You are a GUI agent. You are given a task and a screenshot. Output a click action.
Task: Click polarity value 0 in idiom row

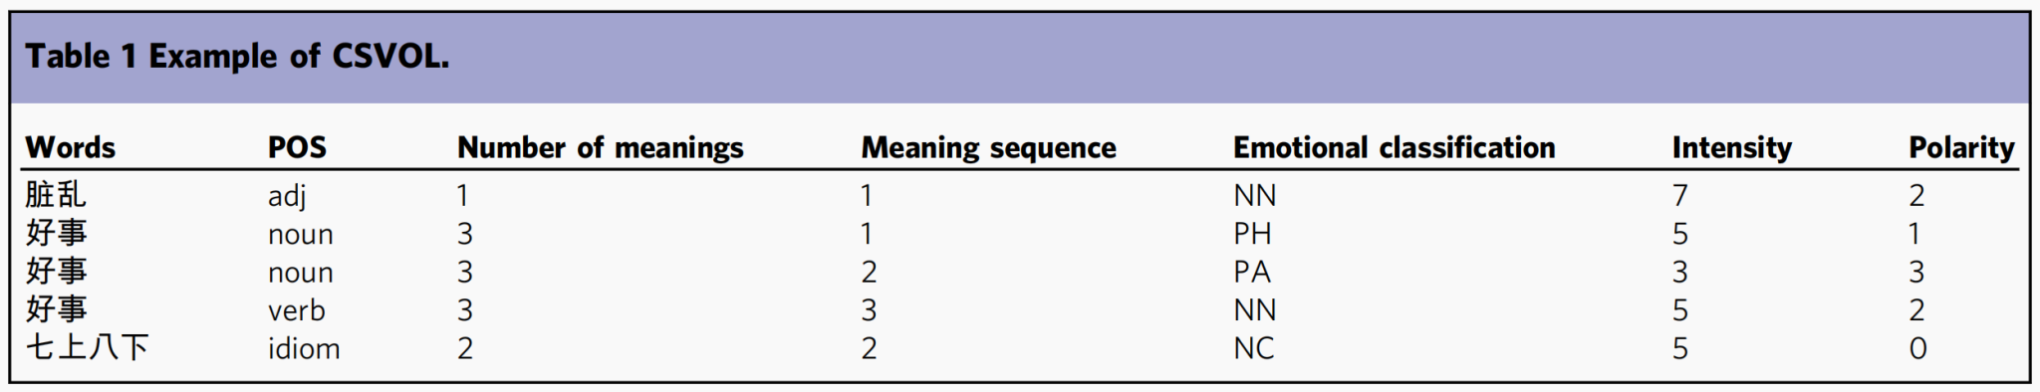[x=1917, y=348]
